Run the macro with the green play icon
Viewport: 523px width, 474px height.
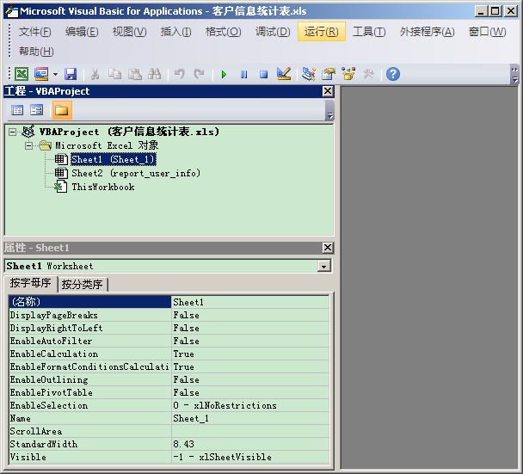pos(224,74)
